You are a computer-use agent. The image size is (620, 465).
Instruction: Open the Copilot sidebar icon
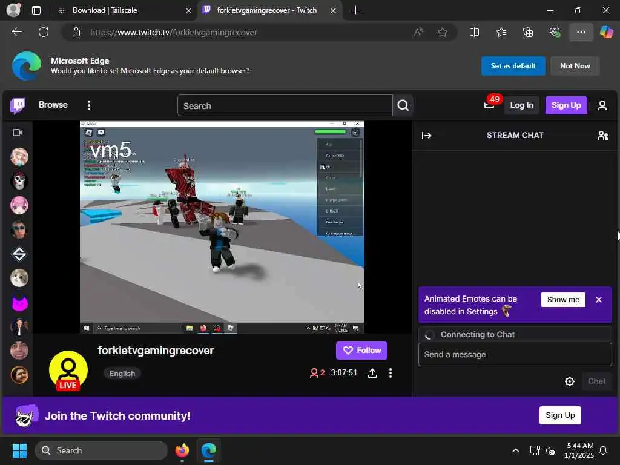point(606,32)
